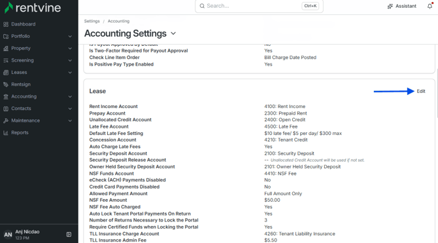Click '2300: Prepaid Rent' value
This screenshot has height=243, width=438.
tap(286, 113)
